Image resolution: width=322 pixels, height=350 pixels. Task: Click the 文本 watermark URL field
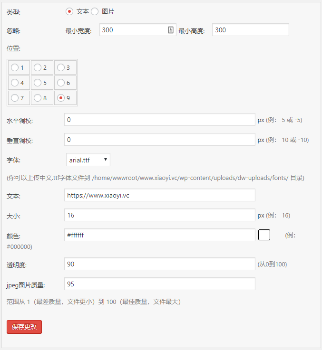click(x=159, y=195)
